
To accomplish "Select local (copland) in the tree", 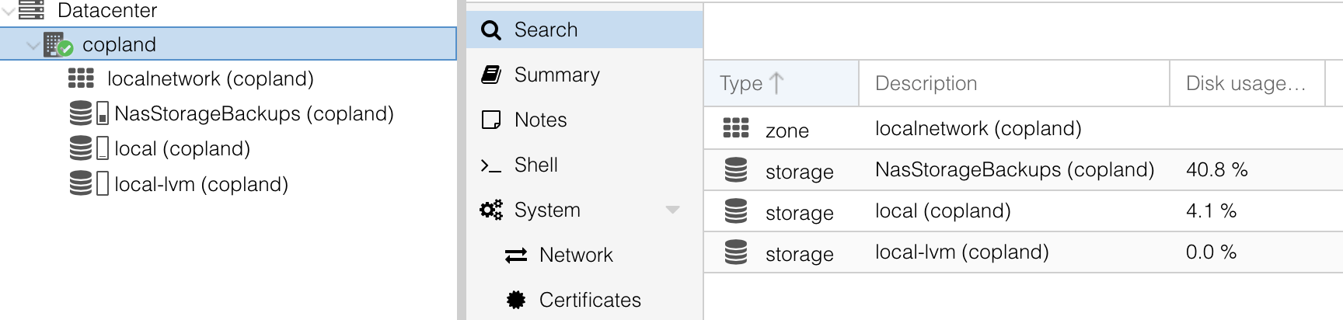I will (x=182, y=148).
